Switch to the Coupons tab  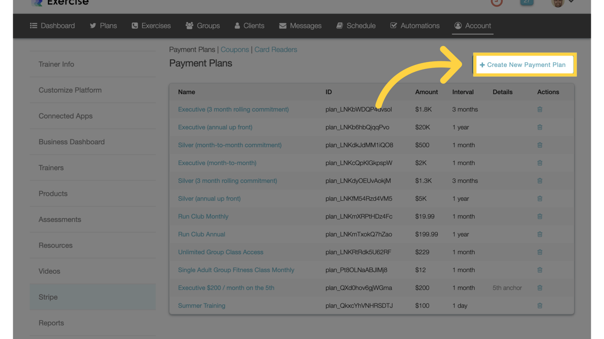[235, 49]
